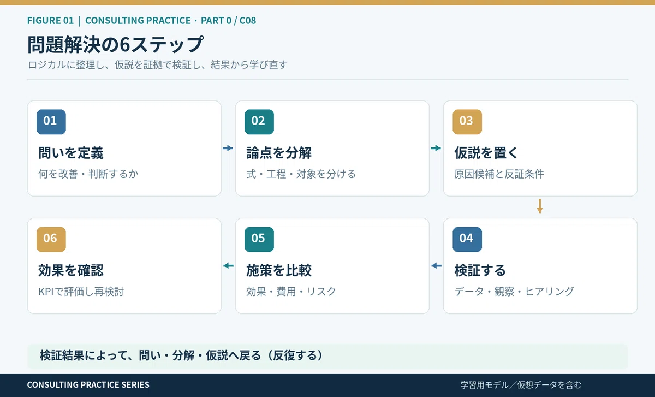Viewport: 655px width, 397px height.
Task: Select the step heading "検証する"
Action: point(480,270)
